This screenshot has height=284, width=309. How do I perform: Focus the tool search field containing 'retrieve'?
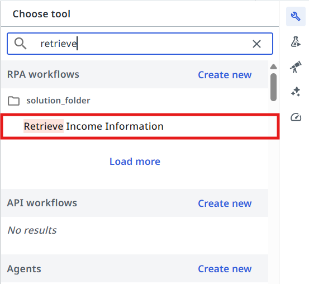pyautogui.click(x=140, y=44)
